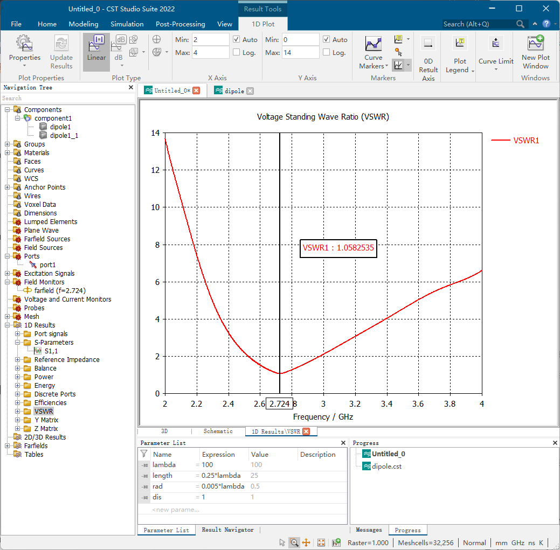The height and width of the screenshot is (550, 560).
Task: Open the File menu
Action: click(x=16, y=24)
